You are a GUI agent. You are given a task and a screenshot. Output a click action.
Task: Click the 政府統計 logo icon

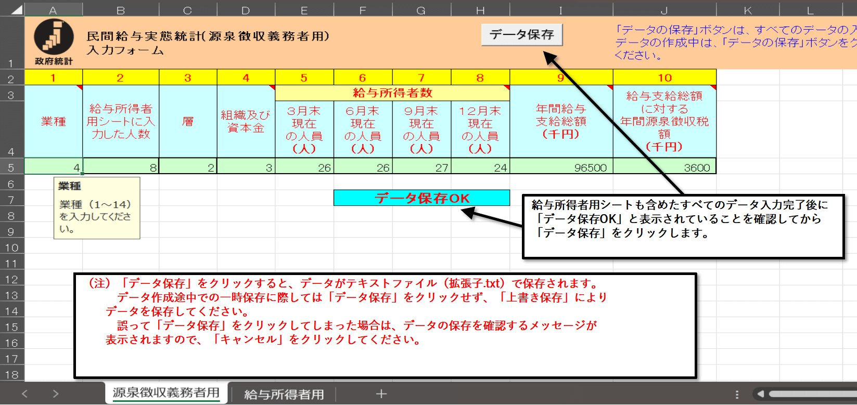(x=54, y=37)
